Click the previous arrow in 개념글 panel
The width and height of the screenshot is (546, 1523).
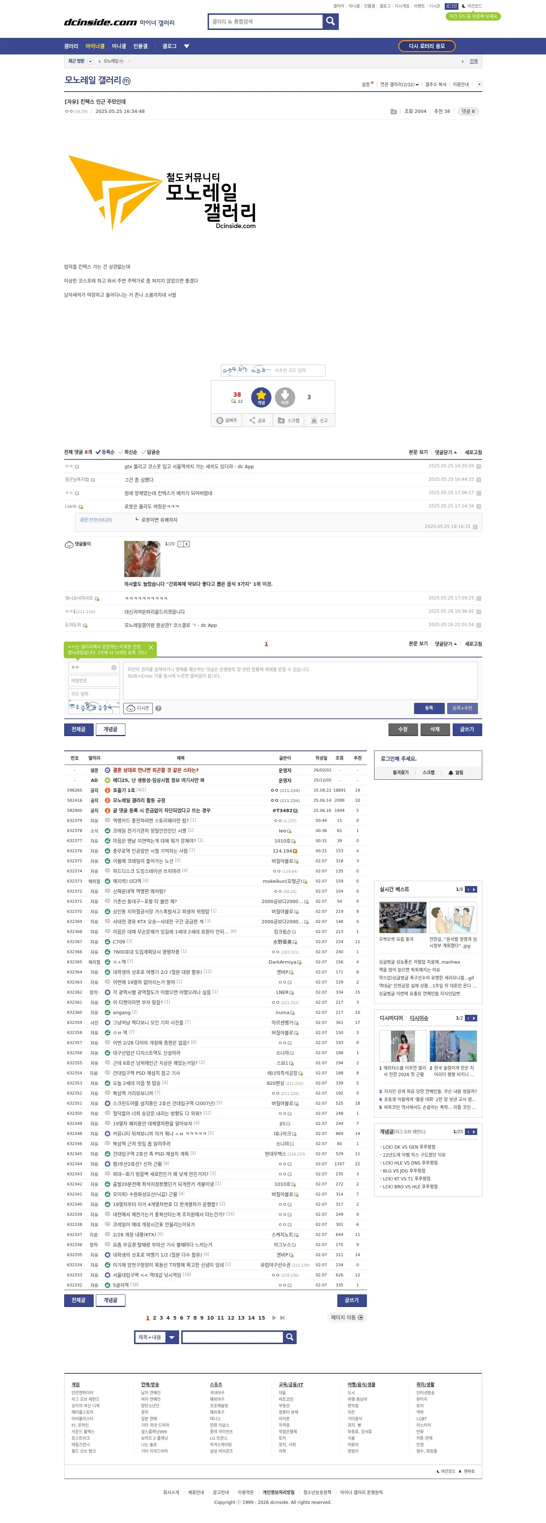[468, 1132]
